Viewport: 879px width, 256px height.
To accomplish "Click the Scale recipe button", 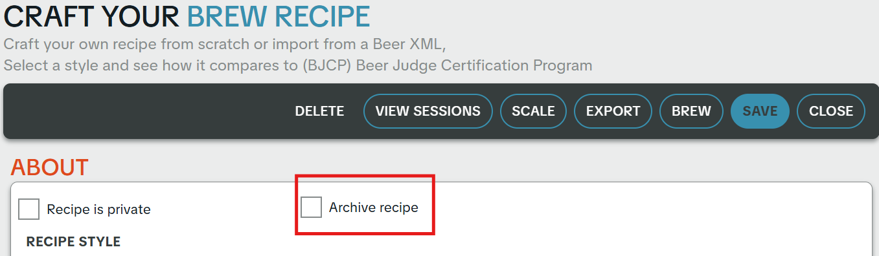I will point(533,111).
